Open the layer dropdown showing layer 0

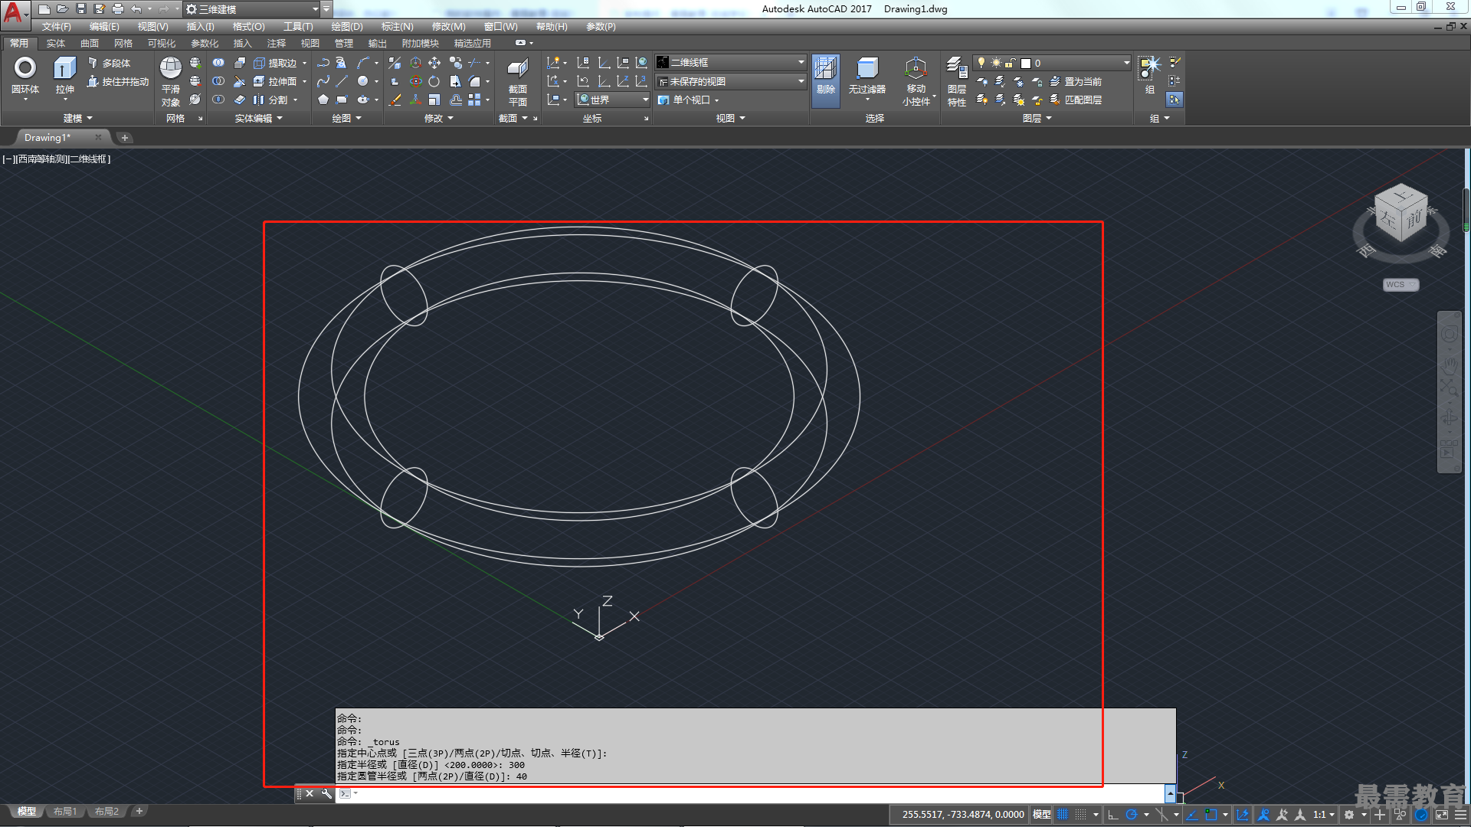[x=1052, y=63]
